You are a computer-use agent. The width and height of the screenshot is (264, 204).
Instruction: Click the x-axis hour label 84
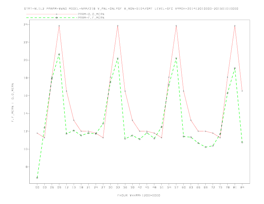(x=242, y=187)
